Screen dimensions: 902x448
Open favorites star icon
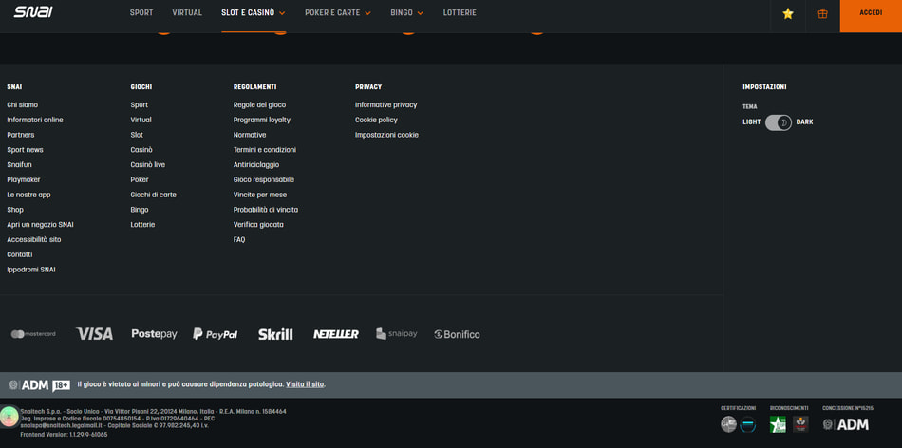[787, 14]
